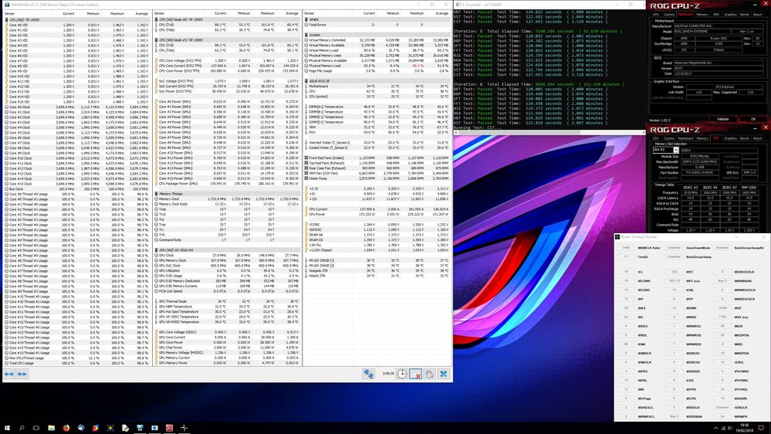Launch File Explorer from taskbar

tap(51, 428)
